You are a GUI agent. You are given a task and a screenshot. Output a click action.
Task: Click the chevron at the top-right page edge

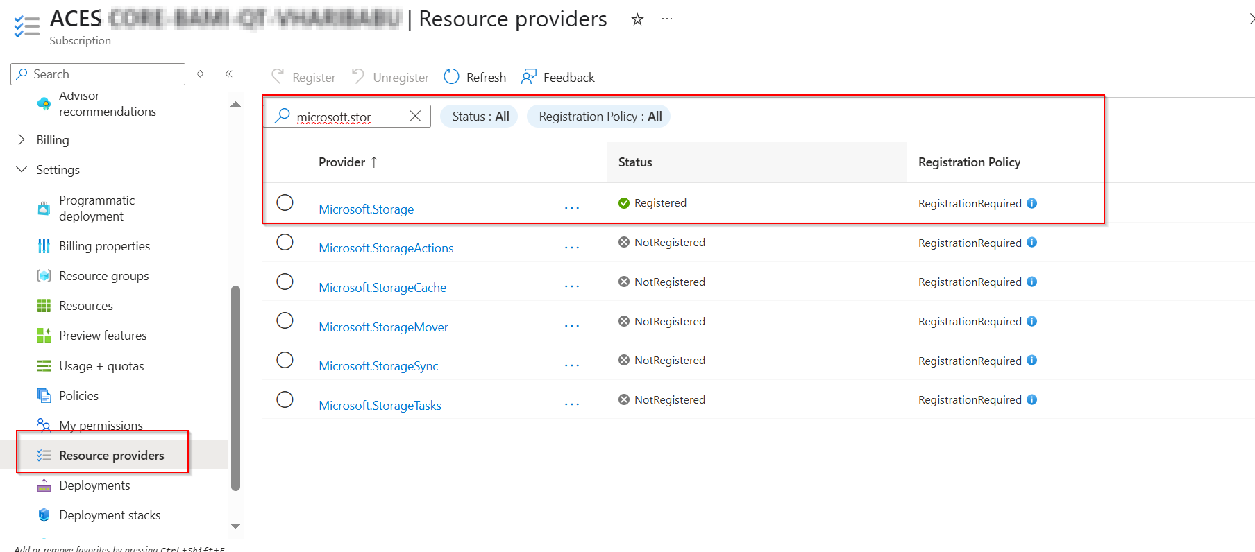tap(1251, 19)
